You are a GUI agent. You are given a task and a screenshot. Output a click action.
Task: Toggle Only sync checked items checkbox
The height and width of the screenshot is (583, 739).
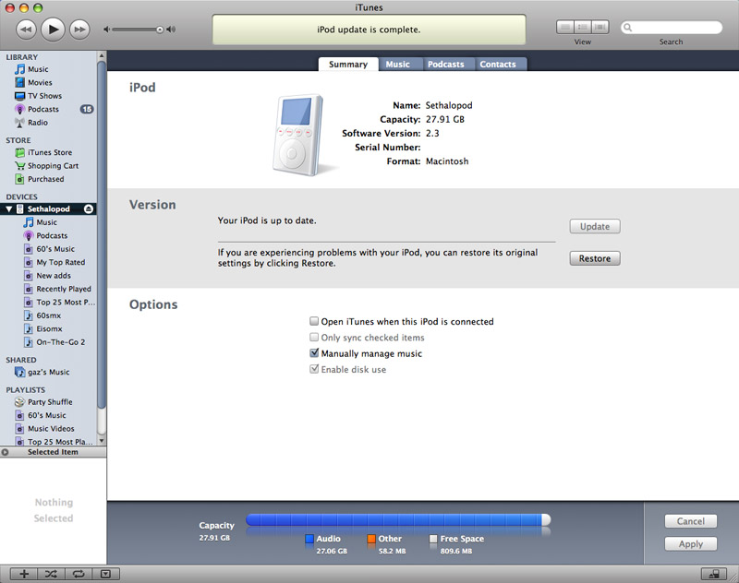pyautogui.click(x=314, y=337)
